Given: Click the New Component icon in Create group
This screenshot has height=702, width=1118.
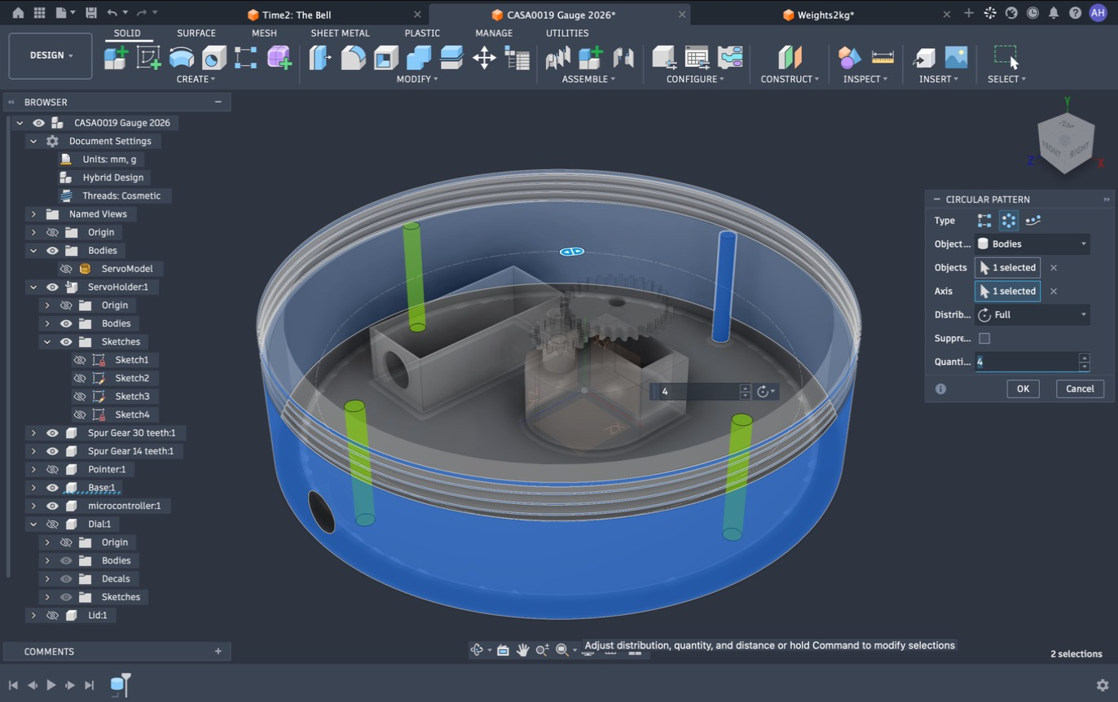Looking at the screenshot, I should click(x=116, y=57).
